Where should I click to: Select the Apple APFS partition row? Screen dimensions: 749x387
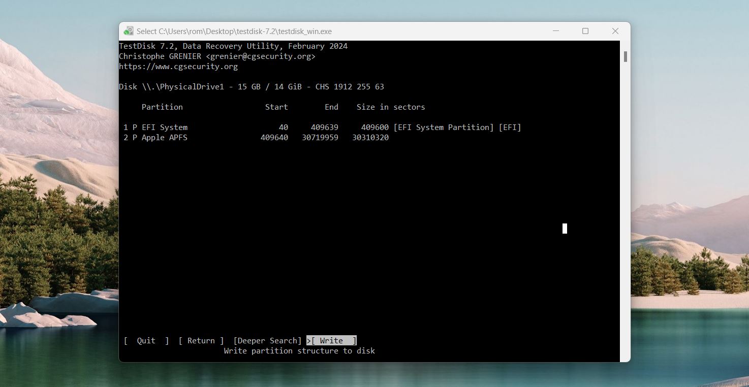point(256,138)
